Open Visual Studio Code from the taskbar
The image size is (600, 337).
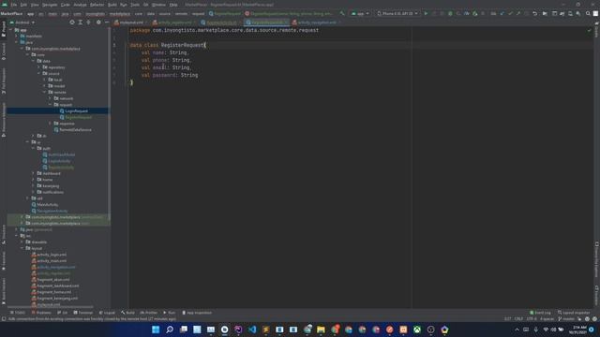(x=252, y=330)
